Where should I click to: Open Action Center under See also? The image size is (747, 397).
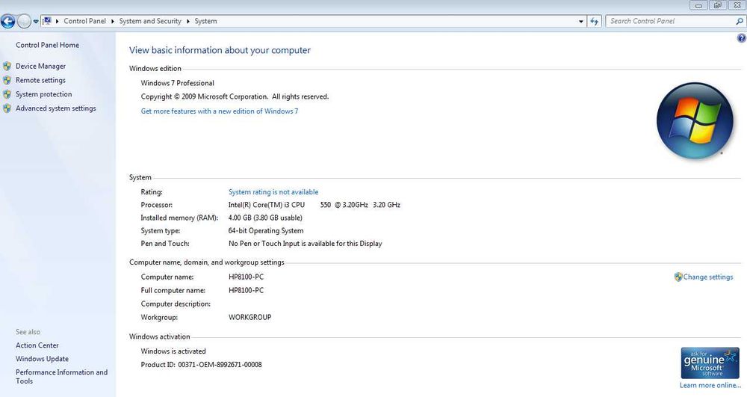(x=37, y=345)
